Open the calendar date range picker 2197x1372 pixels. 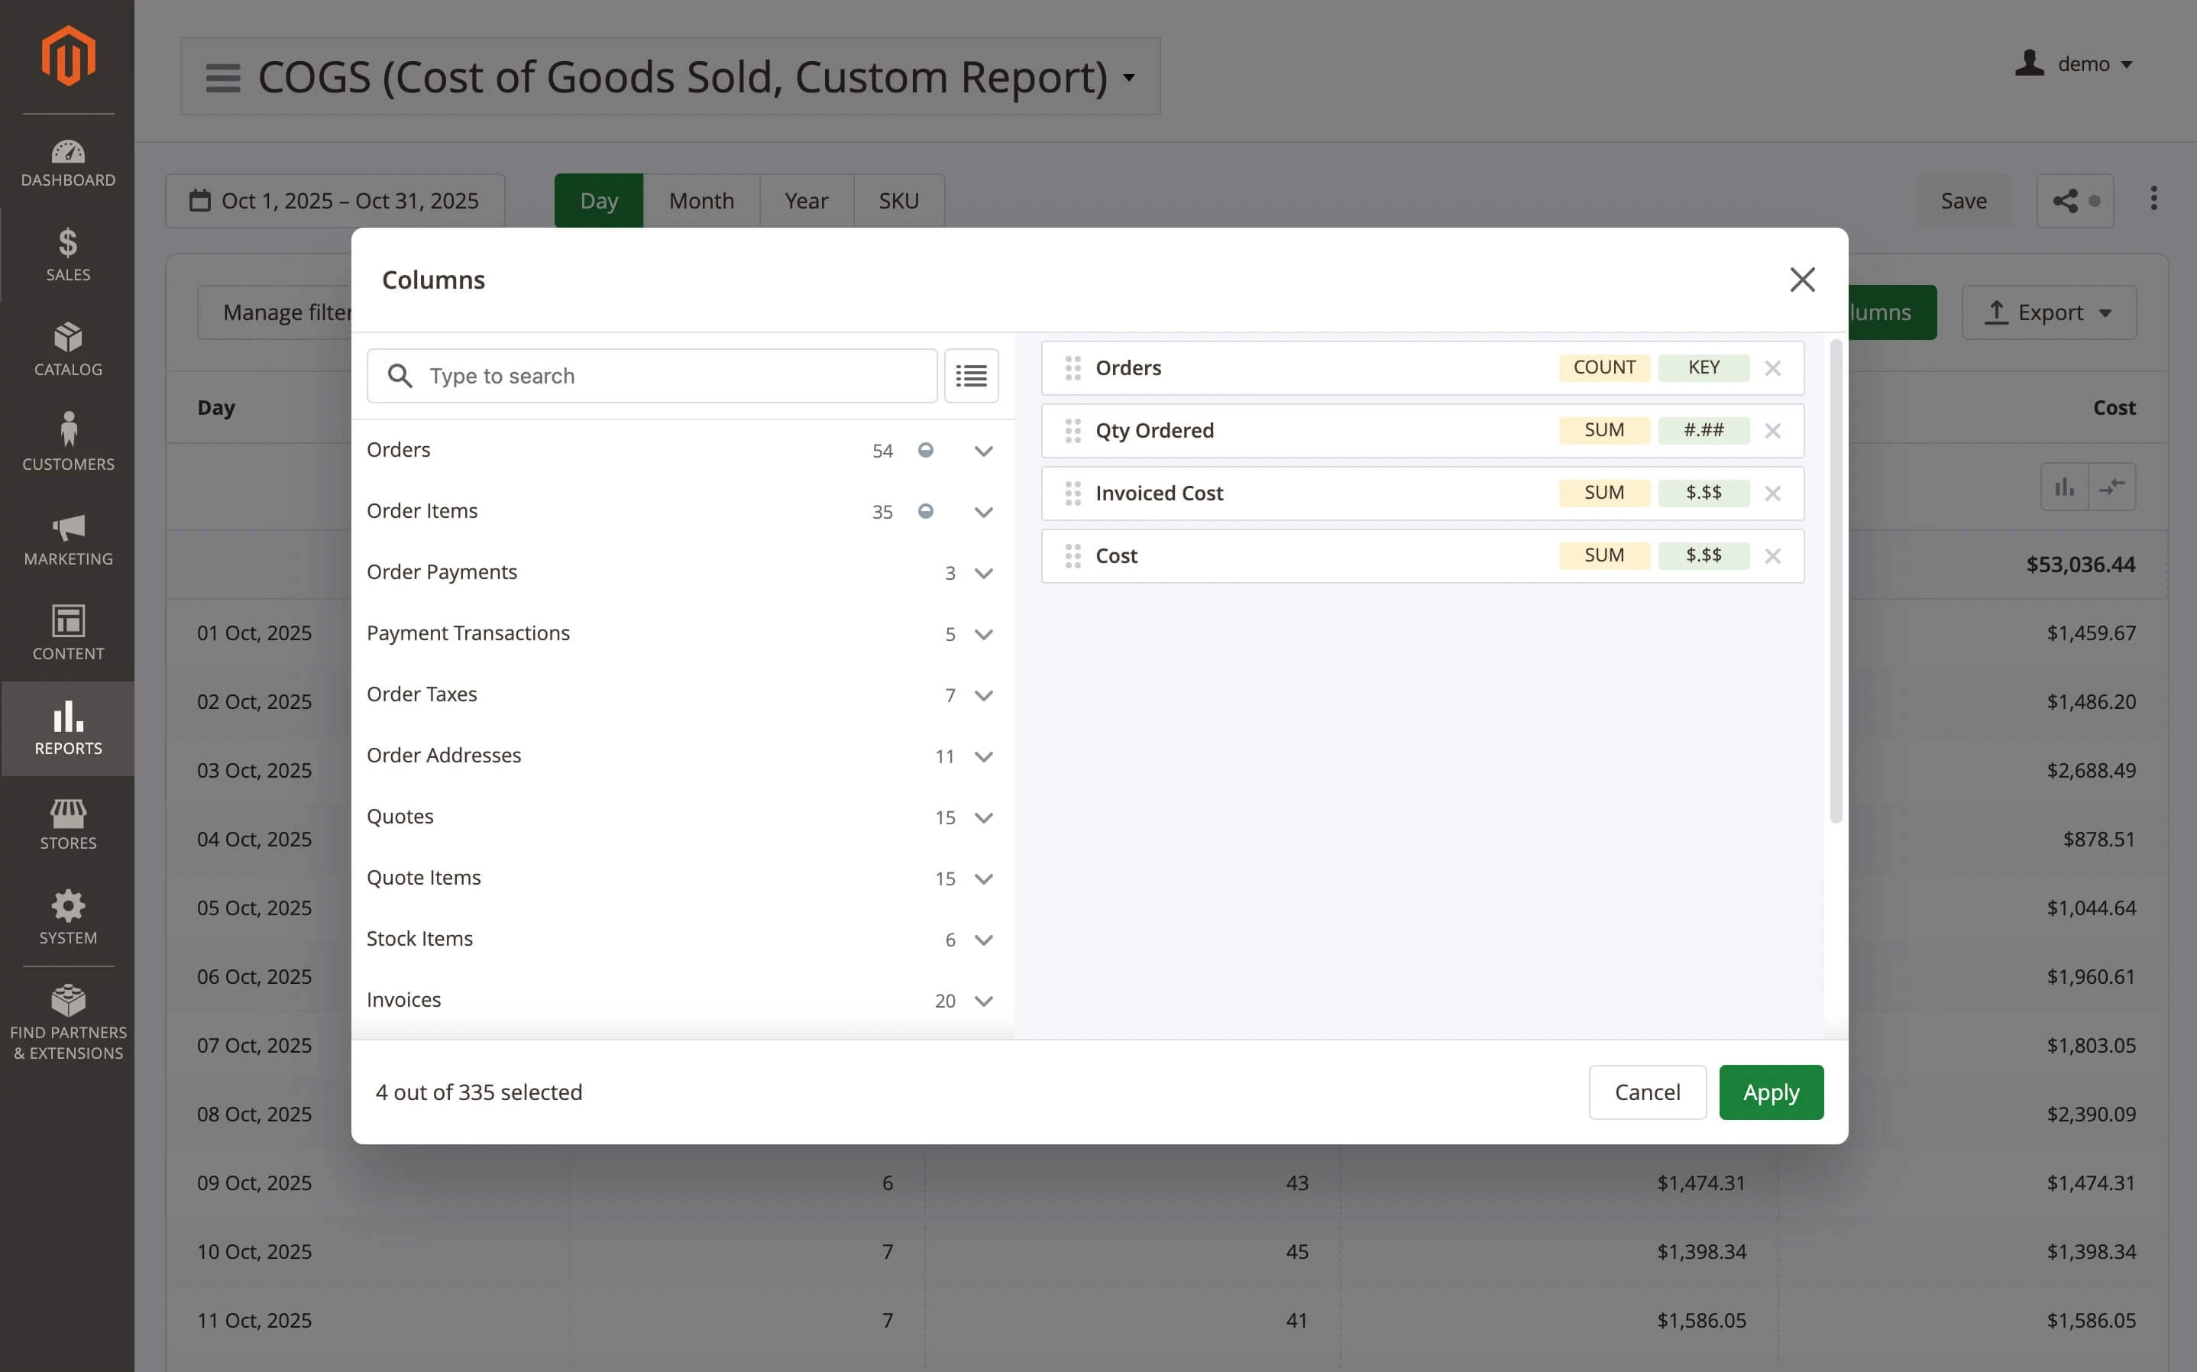coord(335,199)
